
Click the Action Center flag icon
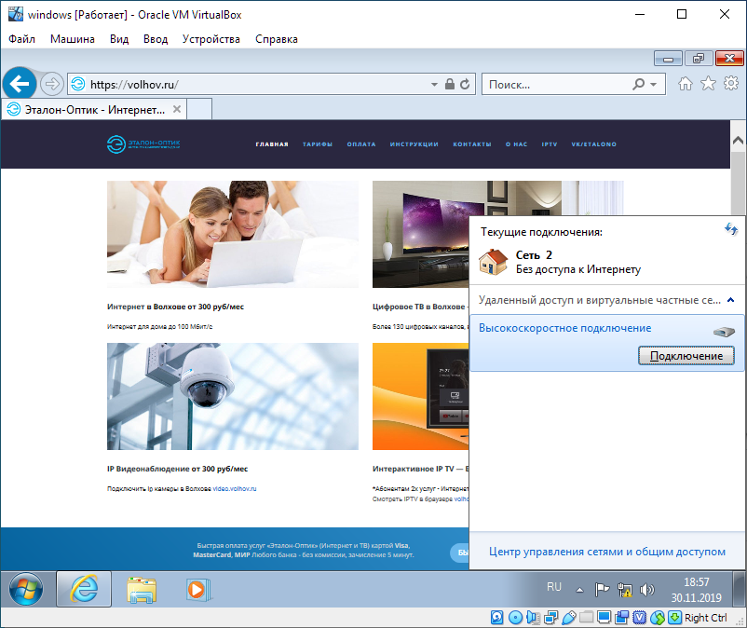pyautogui.click(x=602, y=590)
